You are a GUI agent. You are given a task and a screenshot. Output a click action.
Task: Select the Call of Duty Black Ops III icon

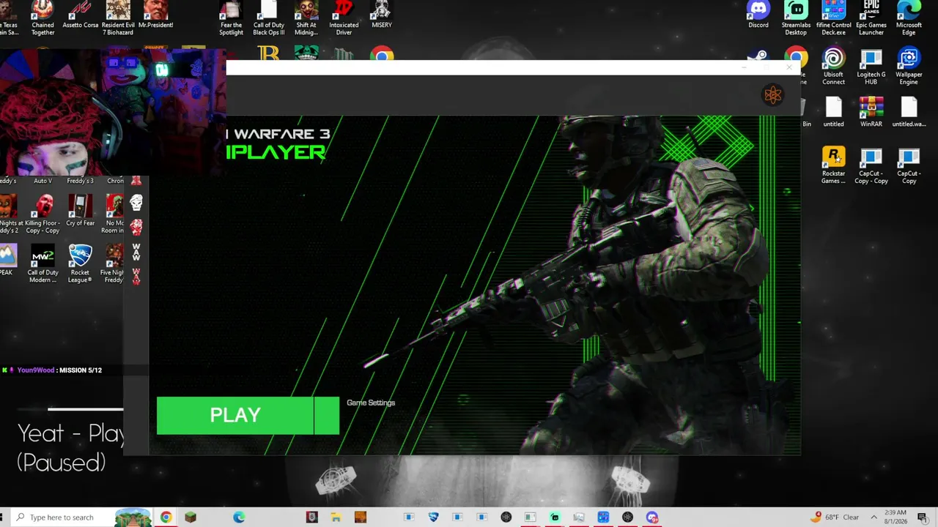[x=269, y=18]
